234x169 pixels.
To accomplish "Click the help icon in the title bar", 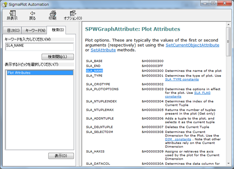I will (x=5, y=5).
